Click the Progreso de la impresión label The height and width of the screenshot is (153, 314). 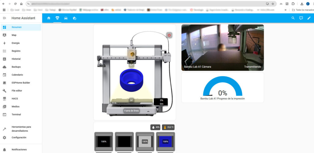pyautogui.click(x=223, y=98)
